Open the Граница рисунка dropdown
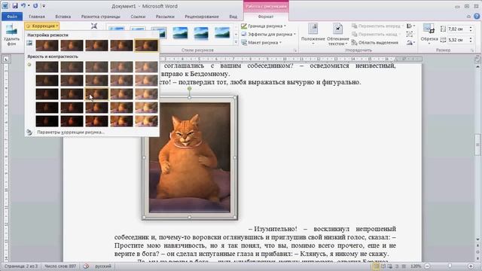Image resolution: width=482 pixels, height=271 pixels. [264, 26]
